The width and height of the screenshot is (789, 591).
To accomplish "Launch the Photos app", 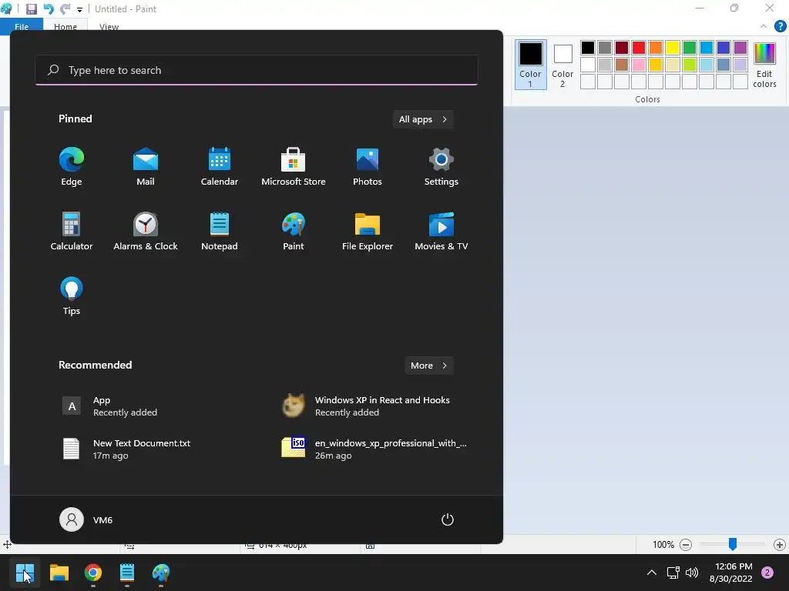I will (x=368, y=167).
